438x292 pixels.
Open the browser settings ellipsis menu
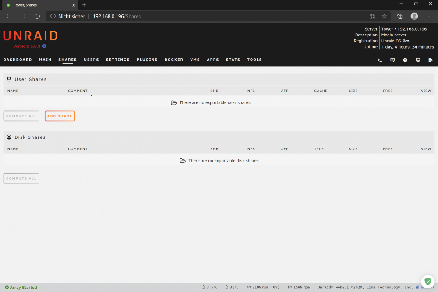pyautogui.click(x=429, y=16)
